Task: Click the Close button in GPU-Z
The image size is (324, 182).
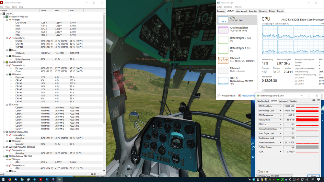Action: (x=313, y=176)
